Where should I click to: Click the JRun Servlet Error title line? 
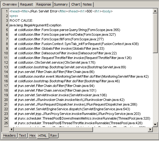coord(61,11)
